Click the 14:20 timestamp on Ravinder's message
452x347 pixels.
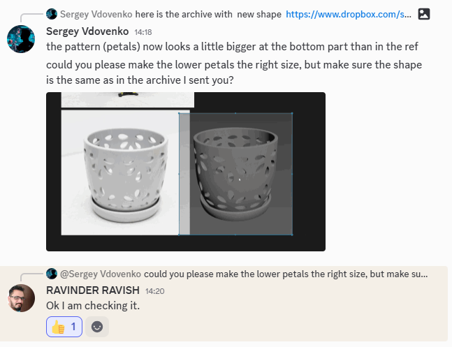[155, 291]
